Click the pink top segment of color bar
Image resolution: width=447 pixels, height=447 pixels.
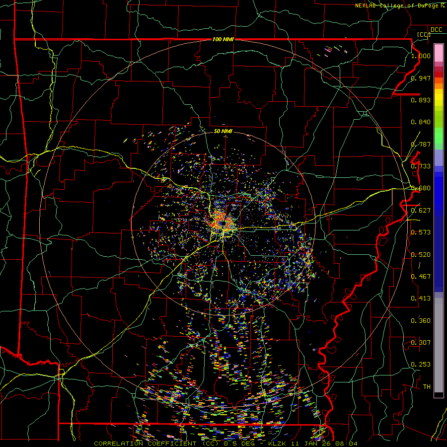point(439,53)
